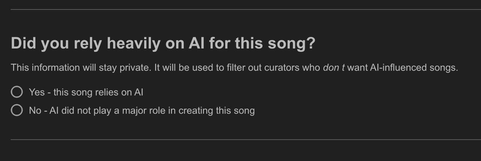Viewport: 481px width, 161px height.
Task: Click the 'Did you rely heavily on AI' heading
Action: click(x=163, y=44)
